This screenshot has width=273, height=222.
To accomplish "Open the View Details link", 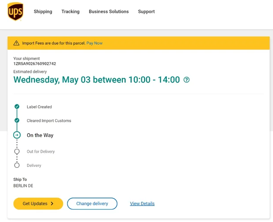I will (x=142, y=204).
